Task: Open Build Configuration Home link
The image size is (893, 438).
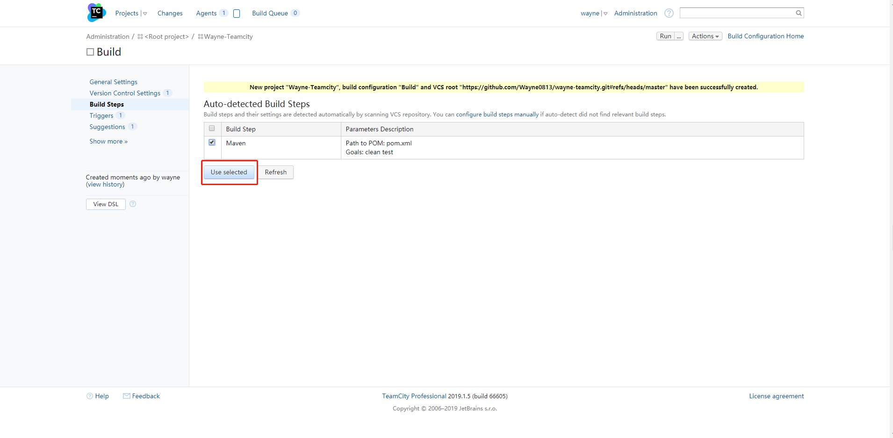Action: tap(765, 36)
